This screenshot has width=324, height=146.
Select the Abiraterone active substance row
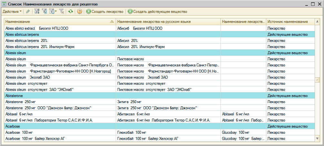60,96
